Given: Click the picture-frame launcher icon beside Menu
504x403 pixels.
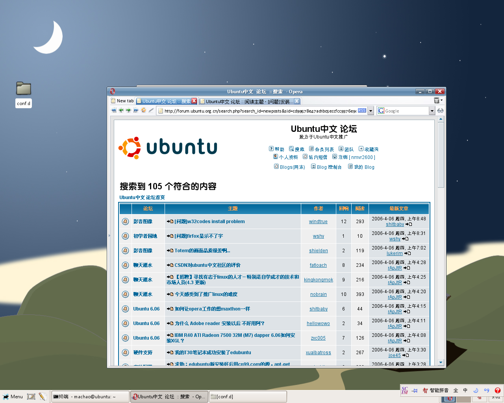Looking at the screenshot, I should coord(31,397).
